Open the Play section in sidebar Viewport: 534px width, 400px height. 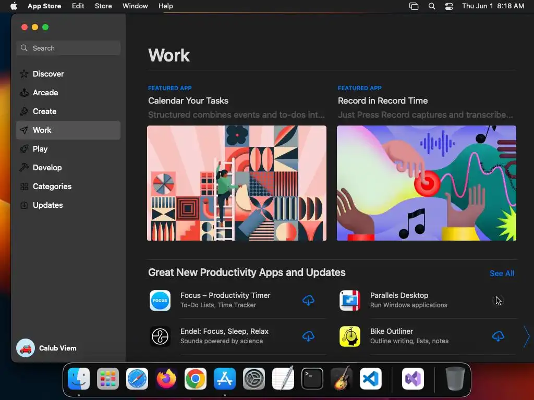point(68,148)
